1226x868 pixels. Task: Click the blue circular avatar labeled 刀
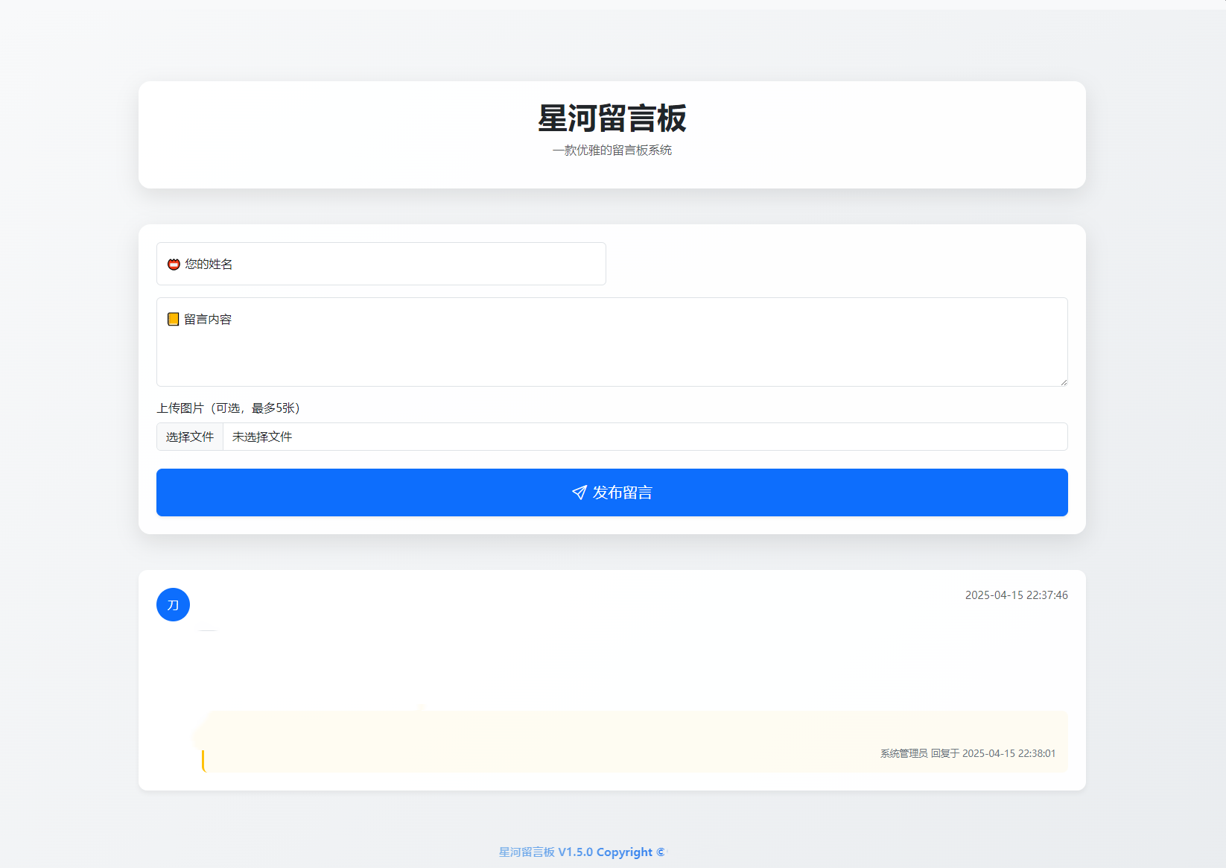pos(173,604)
